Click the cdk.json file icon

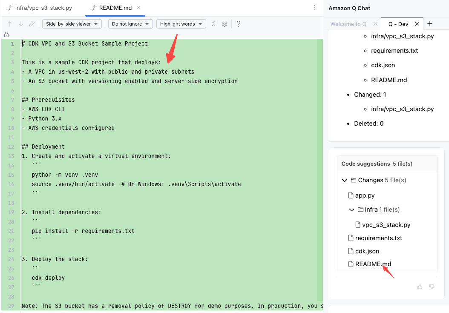(x=351, y=251)
